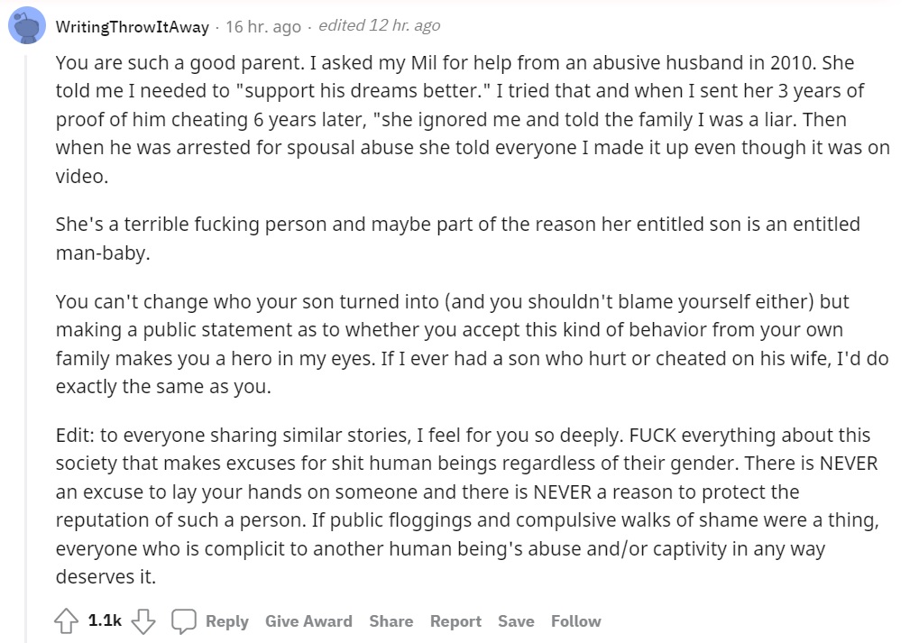Click the speech bubble reply icon
This screenshot has height=643, width=919.
tap(183, 621)
